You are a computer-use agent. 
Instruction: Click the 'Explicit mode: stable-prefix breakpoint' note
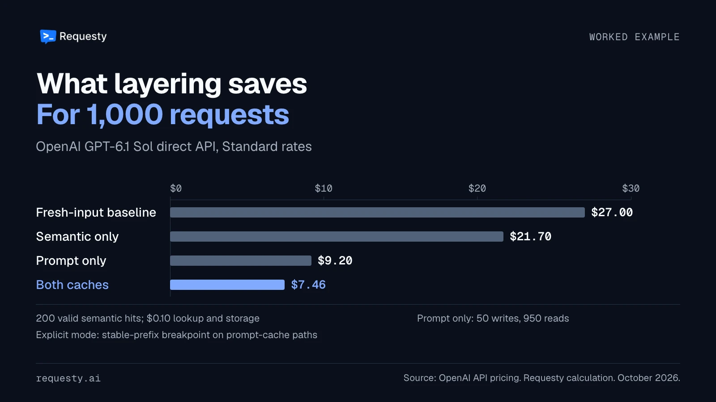[176, 335]
